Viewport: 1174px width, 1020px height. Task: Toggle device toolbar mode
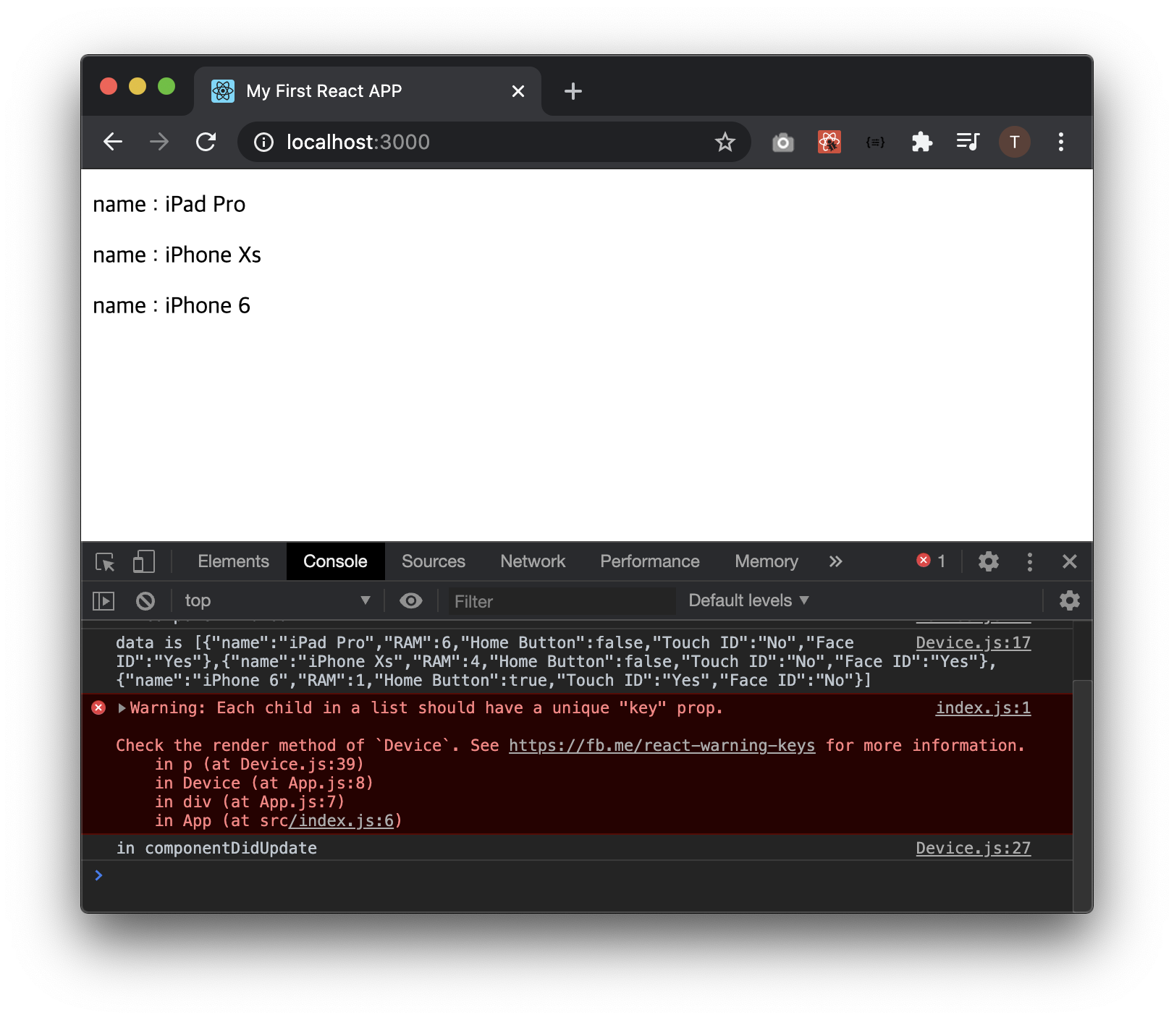[144, 562]
